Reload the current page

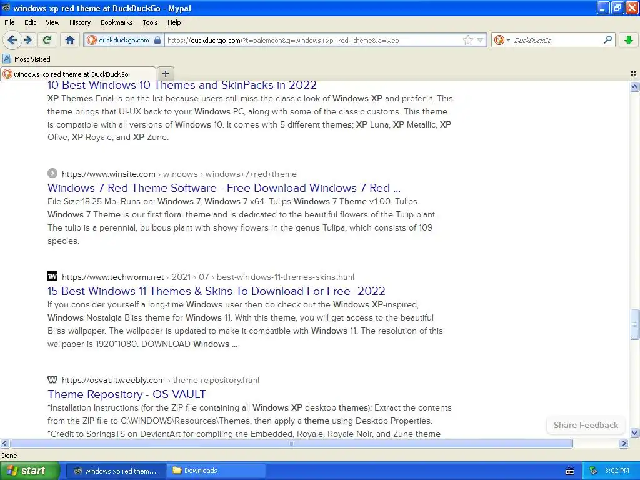[47, 40]
